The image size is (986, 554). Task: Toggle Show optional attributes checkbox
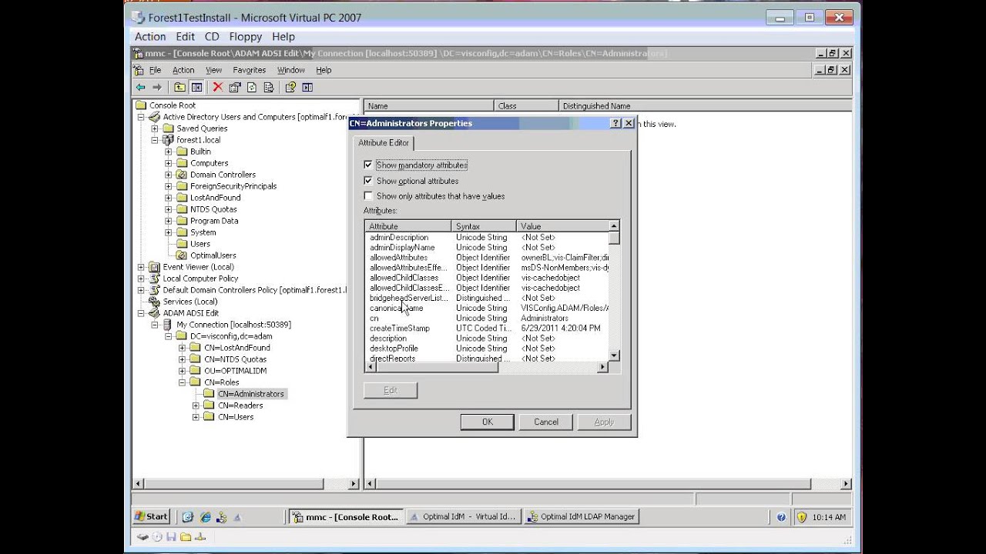(368, 181)
